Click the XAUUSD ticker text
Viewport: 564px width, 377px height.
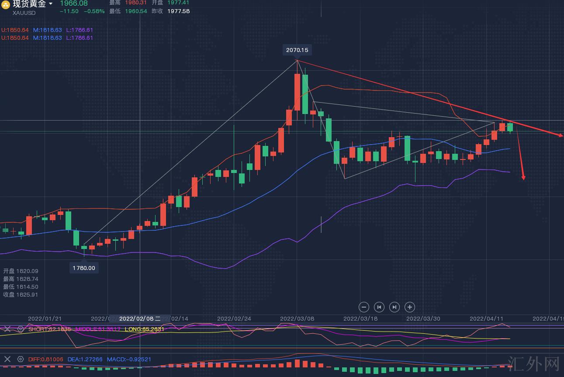tap(24, 13)
